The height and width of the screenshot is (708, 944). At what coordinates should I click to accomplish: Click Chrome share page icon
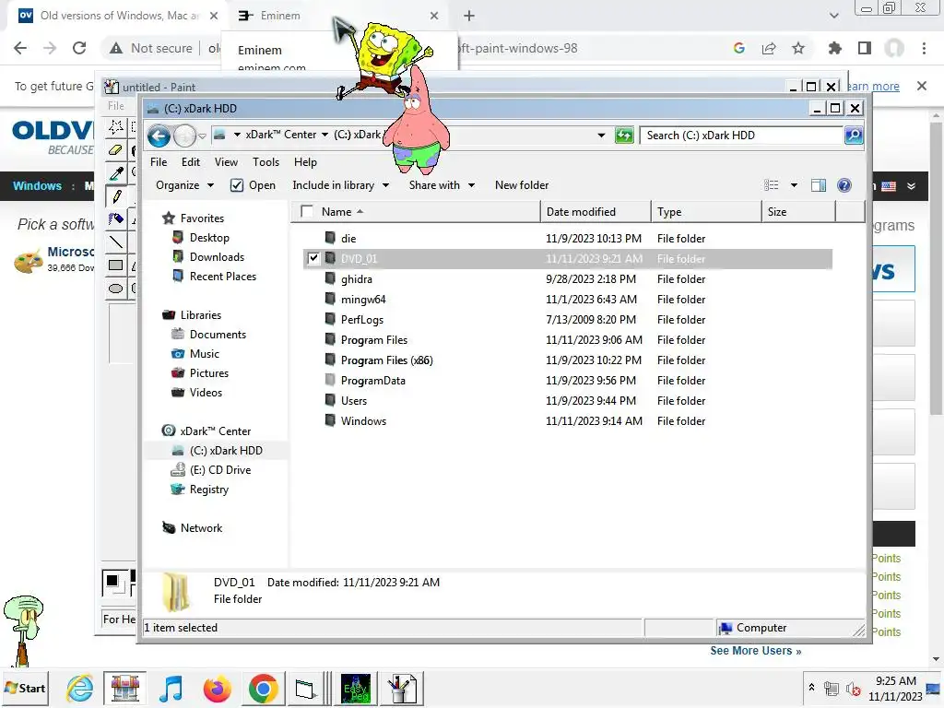pyautogui.click(x=769, y=48)
